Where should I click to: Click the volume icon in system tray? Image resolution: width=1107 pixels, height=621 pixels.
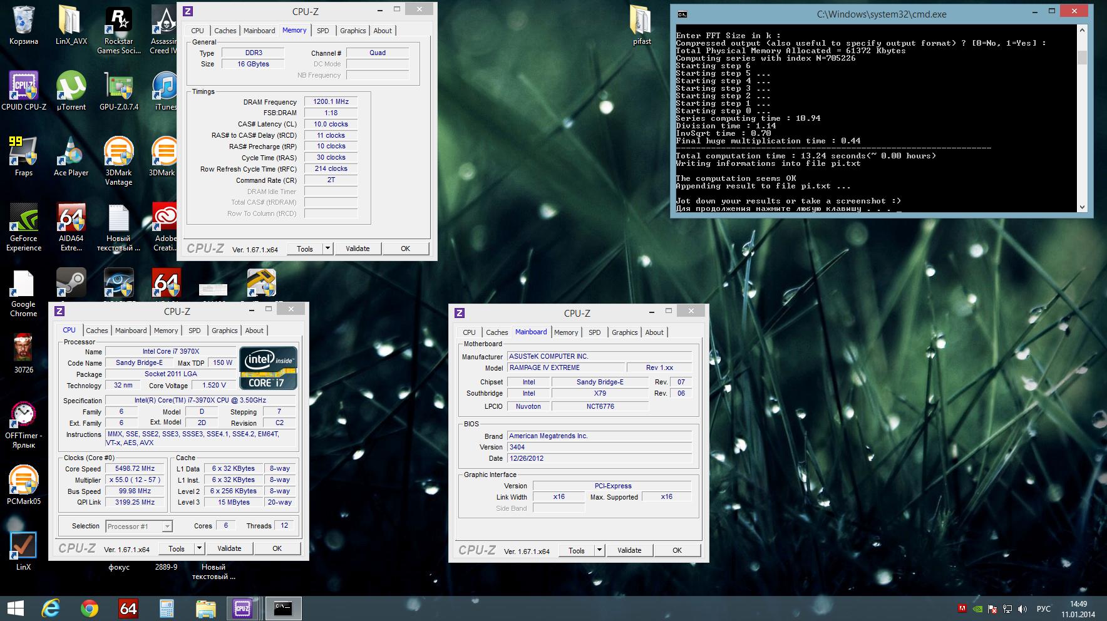click(1022, 608)
